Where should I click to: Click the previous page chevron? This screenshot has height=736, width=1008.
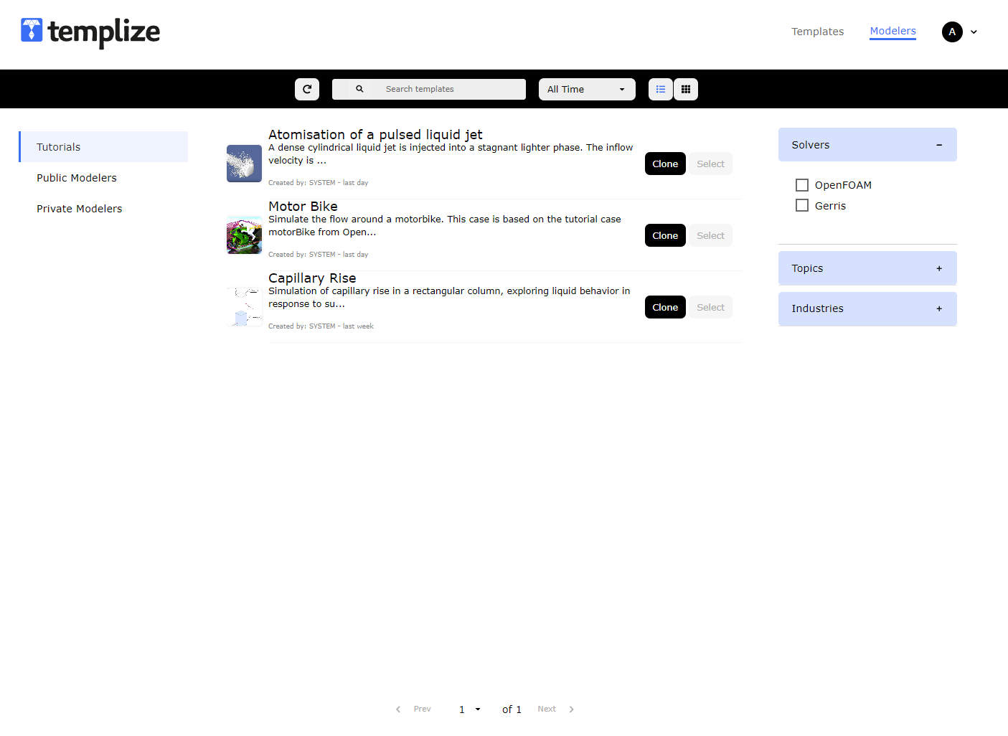[x=398, y=709]
